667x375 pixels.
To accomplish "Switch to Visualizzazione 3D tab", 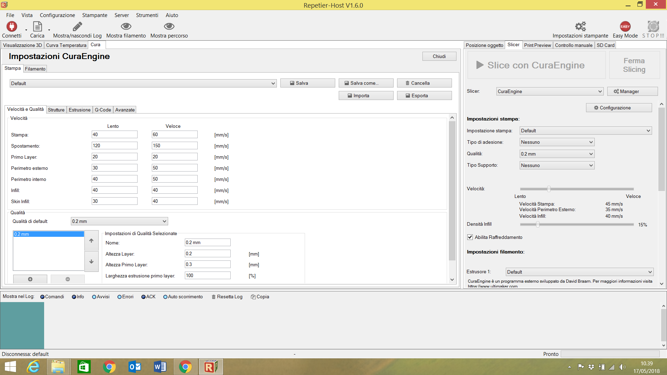I will tap(22, 45).
